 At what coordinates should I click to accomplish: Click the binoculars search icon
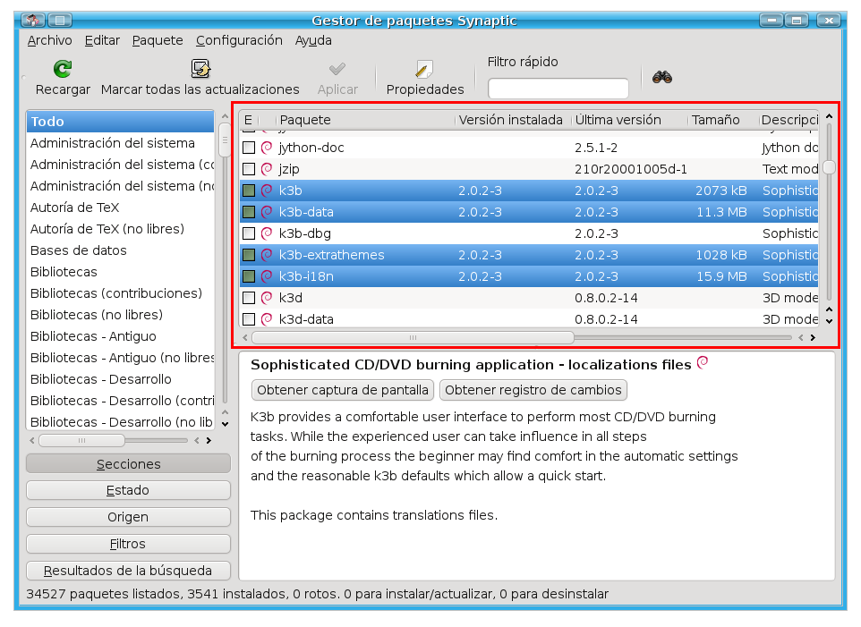(662, 77)
